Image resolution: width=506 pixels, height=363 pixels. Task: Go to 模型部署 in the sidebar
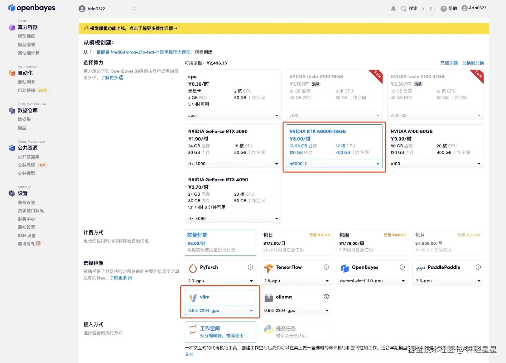click(27, 45)
